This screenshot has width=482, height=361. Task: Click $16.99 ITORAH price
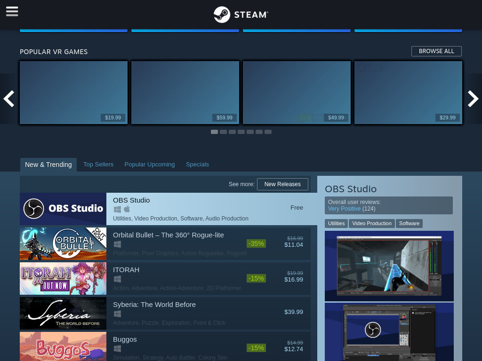coord(294,280)
